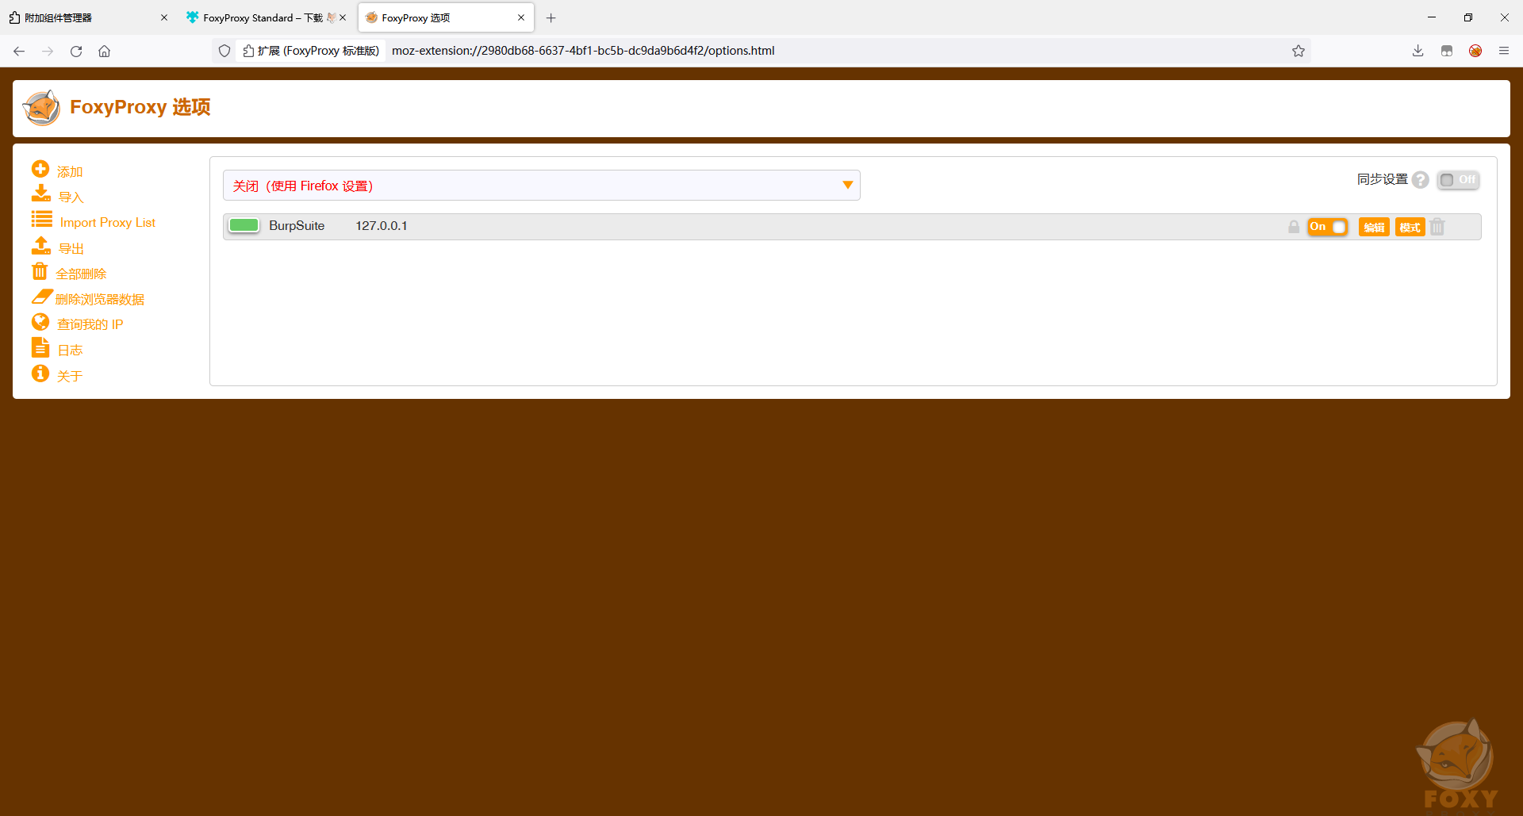This screenshot has height=816, width=1523.
Task: Click the Delete All trash icon in sidebar
Action: [40, 271]
